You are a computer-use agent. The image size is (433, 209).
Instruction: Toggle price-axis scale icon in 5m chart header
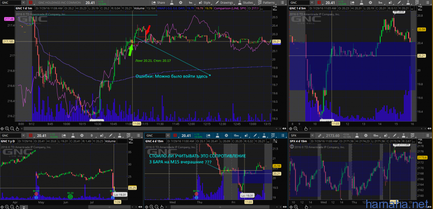[x=420, y=8]
